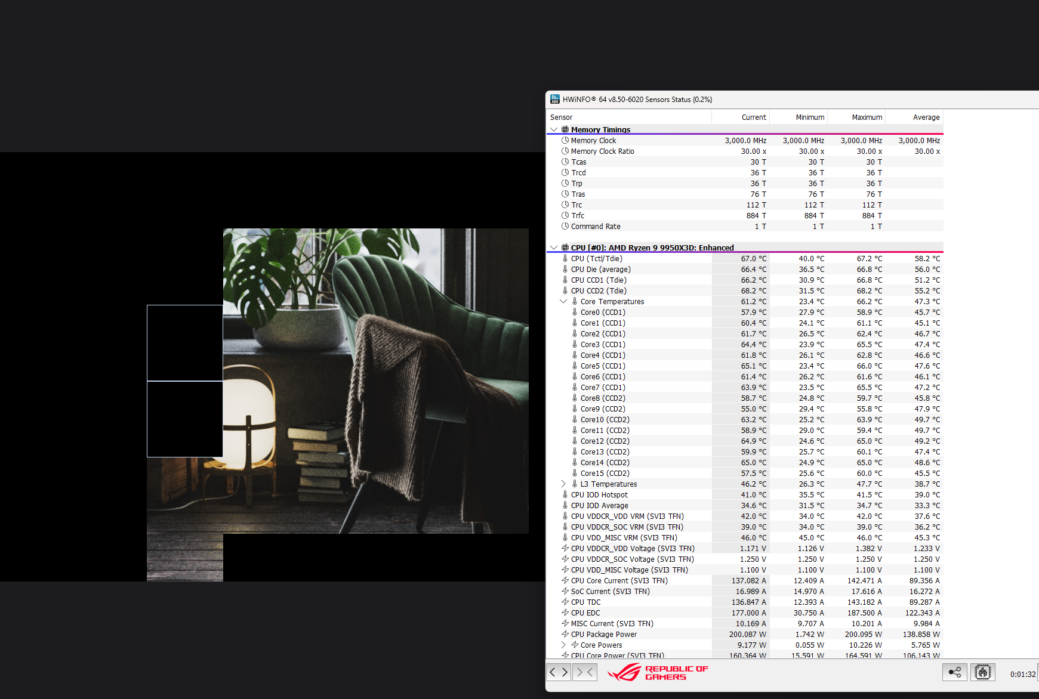Select the Core12 (CCD2) row label
Viewport: 1039px width, 699px height.
605,441
